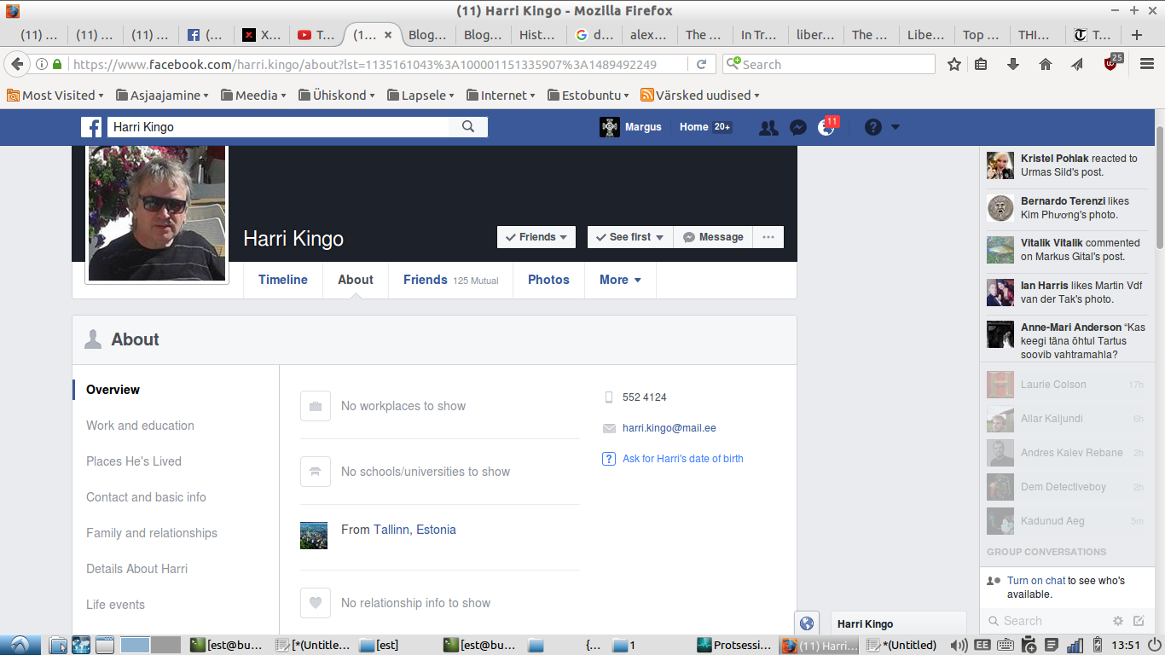
Task: Open the Friends 125 Mutual tab
Action: pos(451,280)
